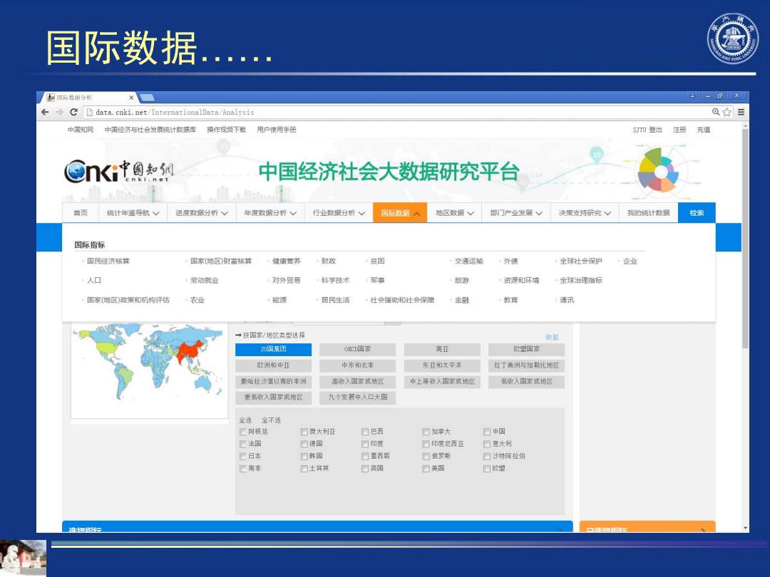Image resolution: width=770 pixels, height=577 pixels.
Task: Click the browser forward arrow
Action: (59, 113)
